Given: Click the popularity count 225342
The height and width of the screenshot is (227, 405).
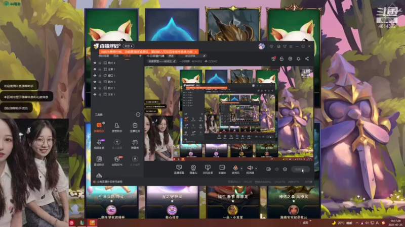Looking at the screenshot, I should coord(213,61).
